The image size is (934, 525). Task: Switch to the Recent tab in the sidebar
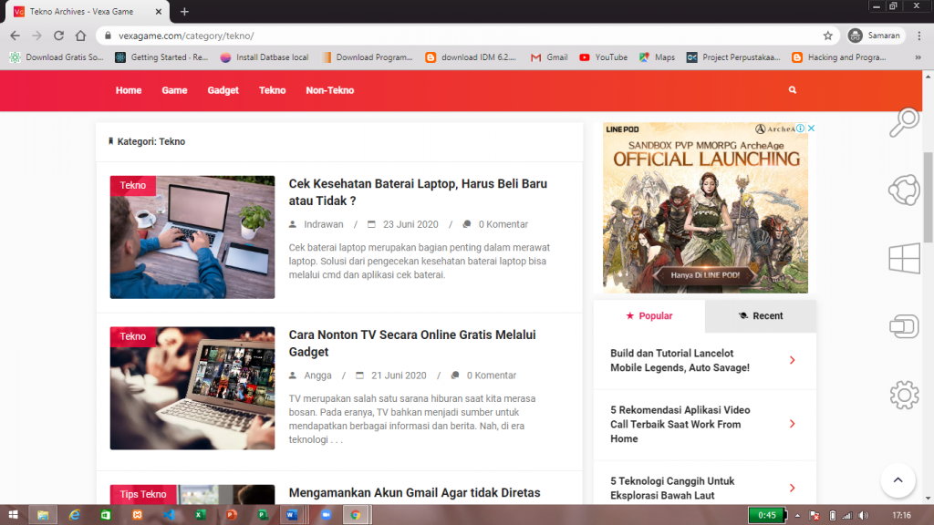[x=760, y=316]
